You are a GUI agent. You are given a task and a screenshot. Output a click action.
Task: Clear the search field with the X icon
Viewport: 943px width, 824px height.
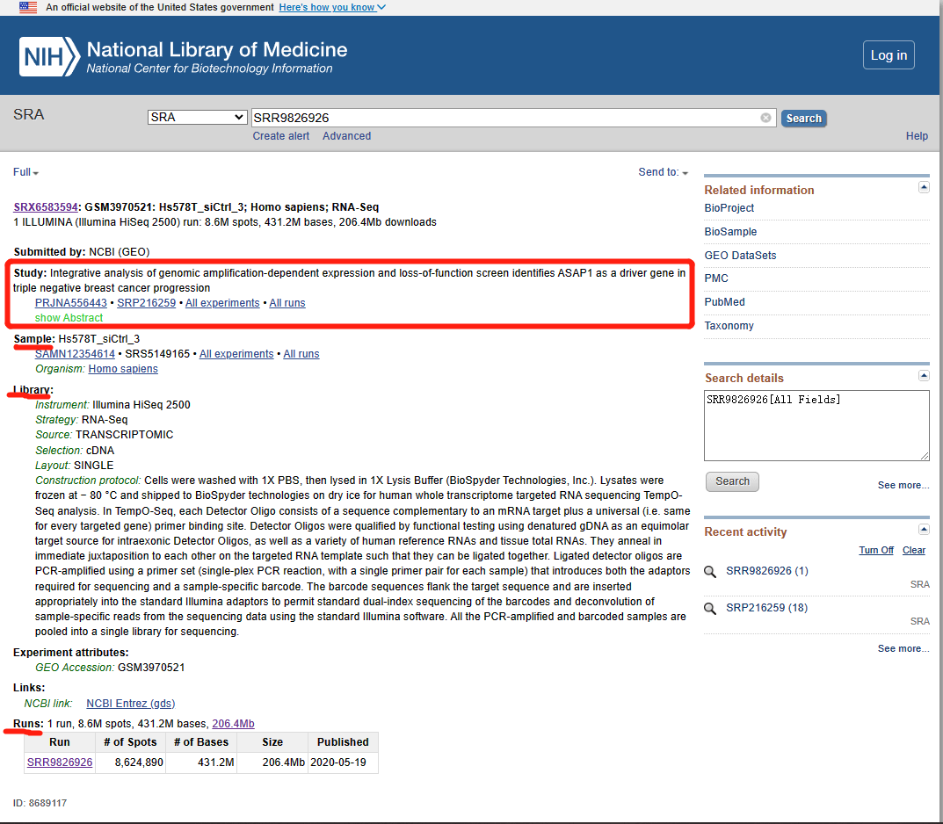[x=765, y=118]
